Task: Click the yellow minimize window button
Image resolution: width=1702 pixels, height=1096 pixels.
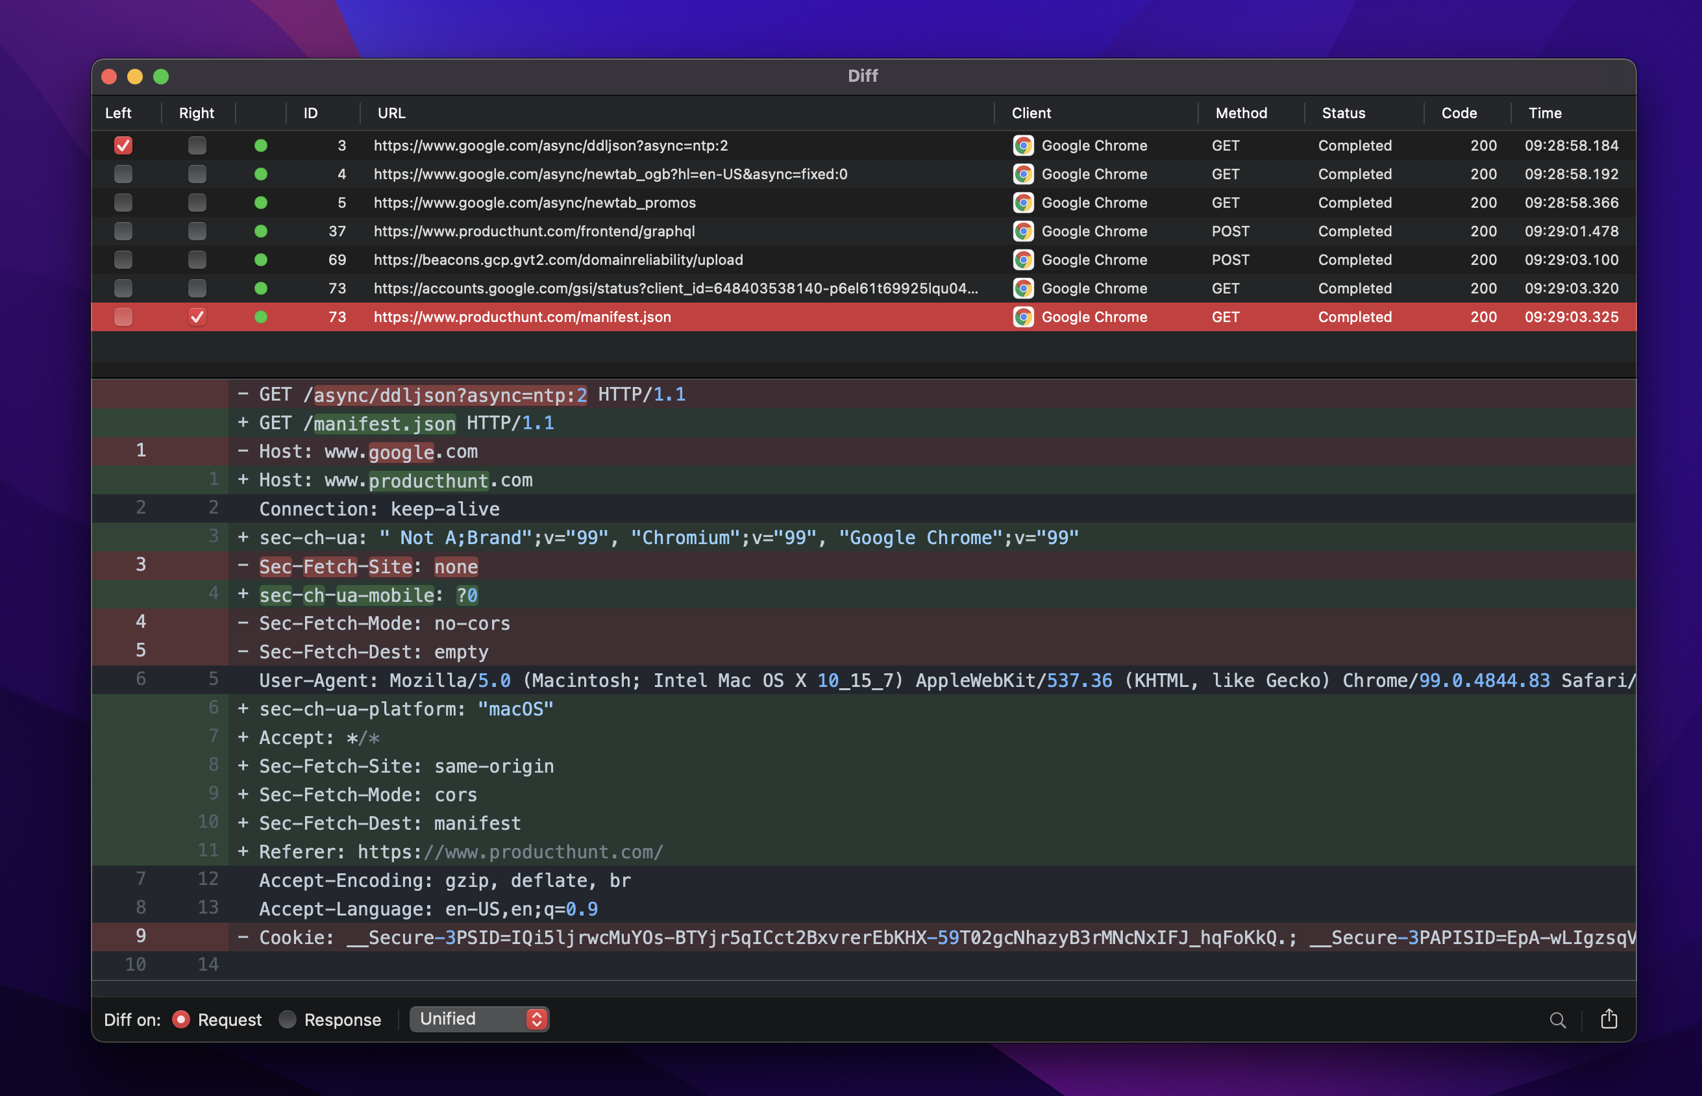Action: (135, 76)
